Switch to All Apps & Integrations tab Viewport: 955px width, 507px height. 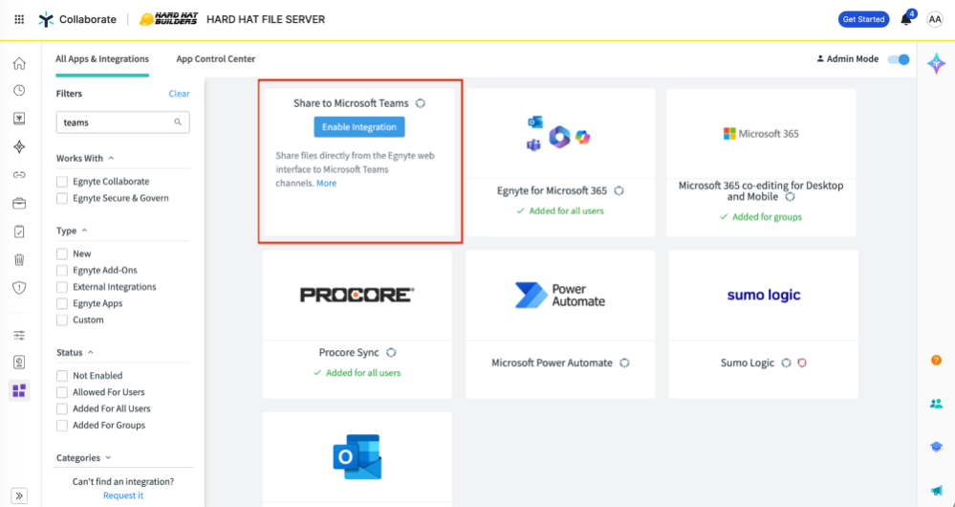coord(102,59)
